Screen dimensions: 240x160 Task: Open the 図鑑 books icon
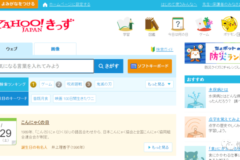[x=152, y=25]
